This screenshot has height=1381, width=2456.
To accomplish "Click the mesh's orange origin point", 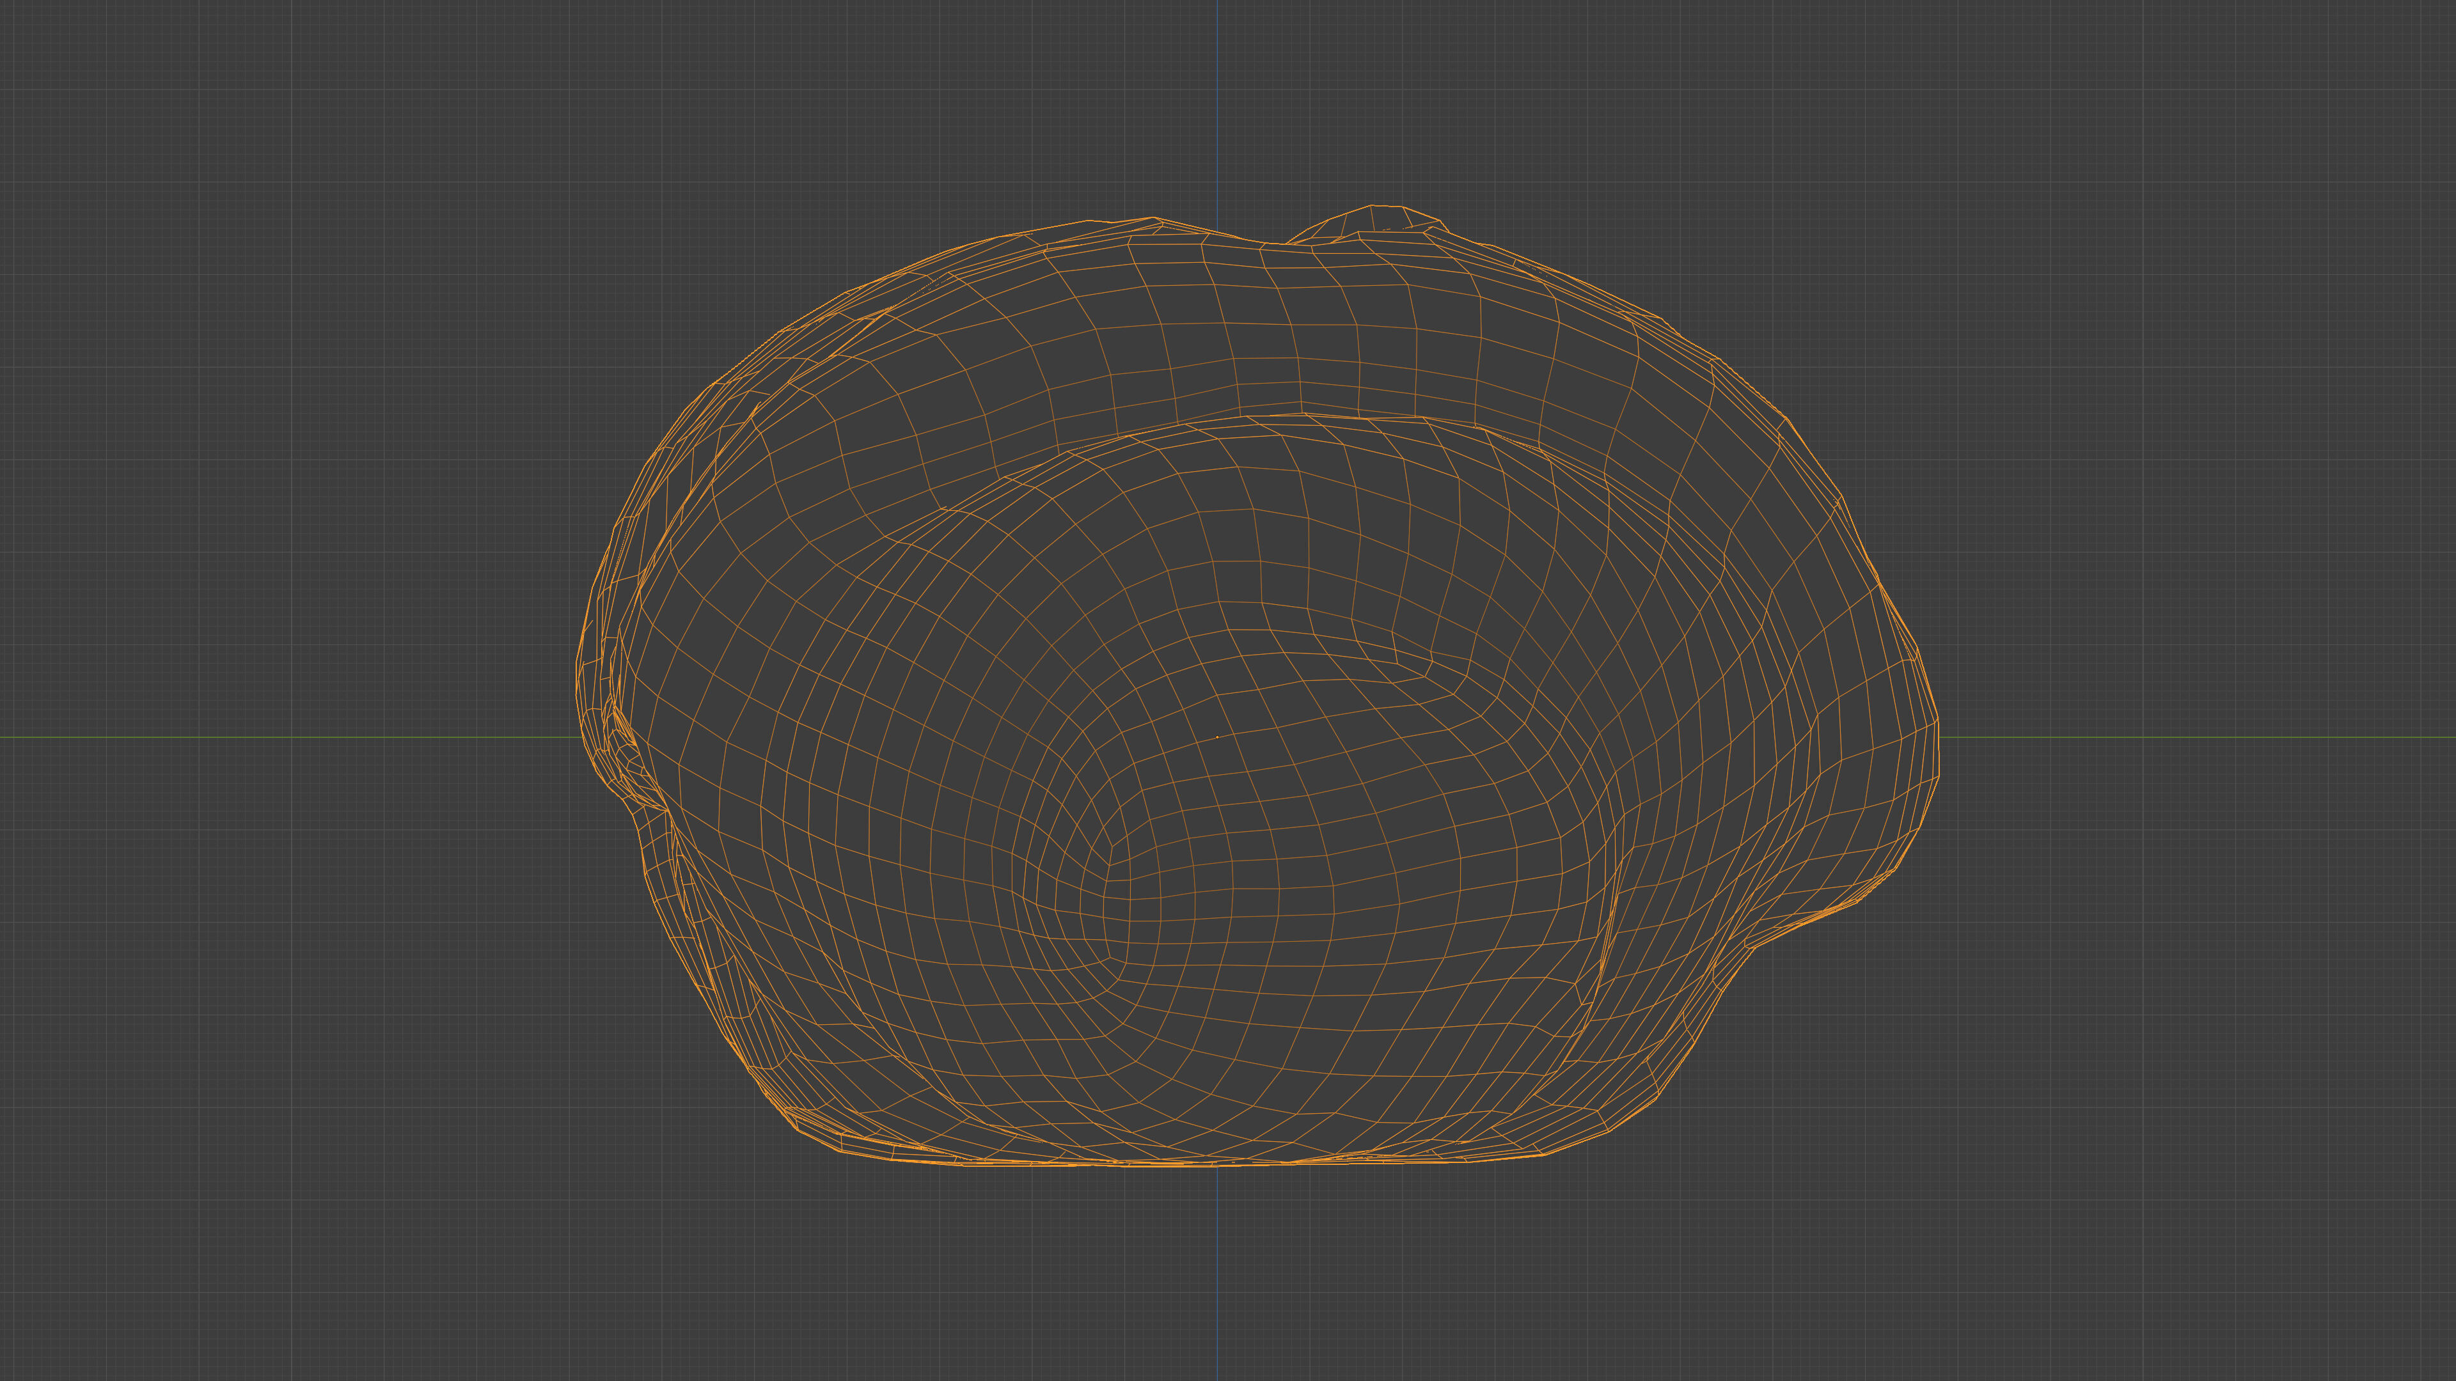I will coord(1216,737).
